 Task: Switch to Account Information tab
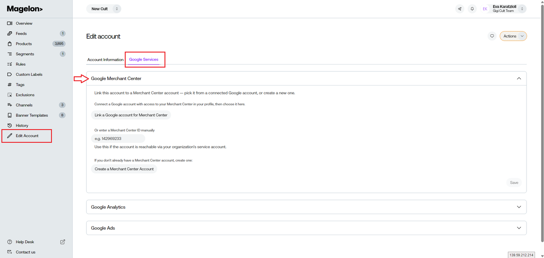(x=105, y=60)
